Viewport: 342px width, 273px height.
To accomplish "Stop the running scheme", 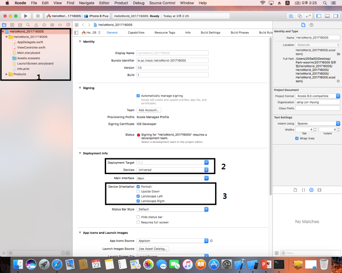I will 38,16.
